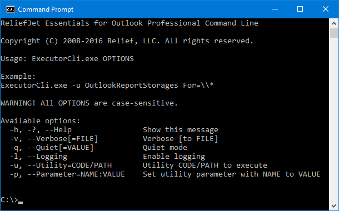Click the Command Prompt title text
Screen dimensions: 339x211
pyautogui.click(x=46, y=9)
